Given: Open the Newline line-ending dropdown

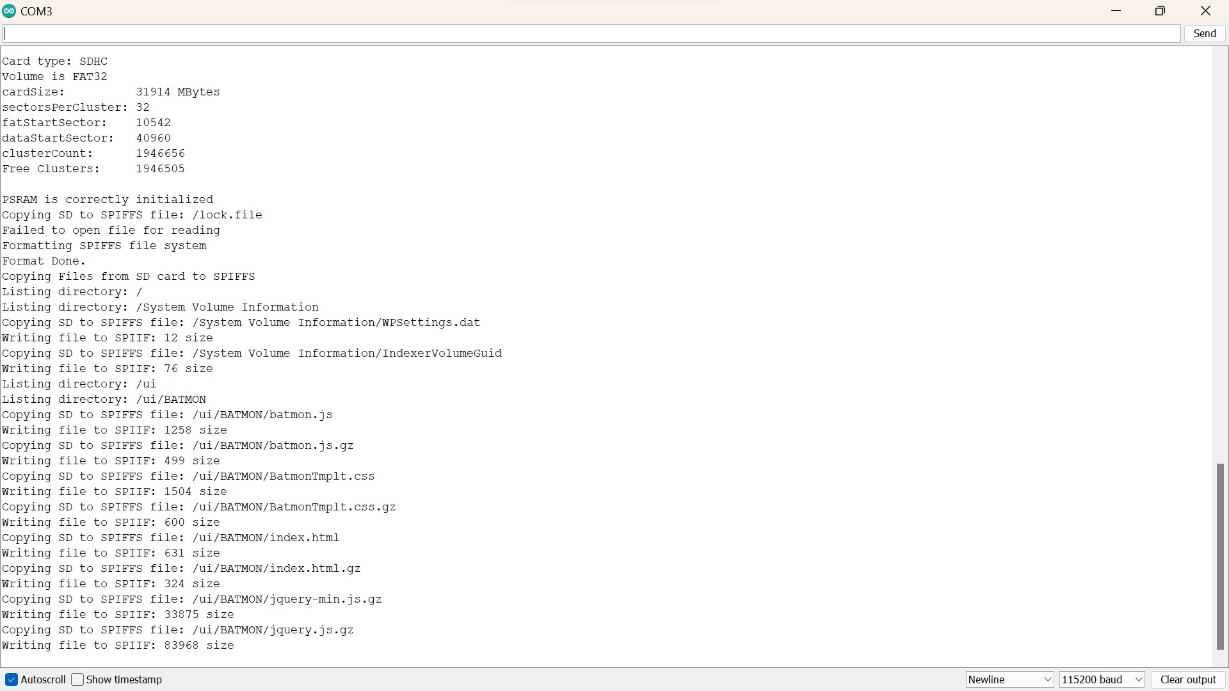Looking at the screenshot, I should 1010,679.
